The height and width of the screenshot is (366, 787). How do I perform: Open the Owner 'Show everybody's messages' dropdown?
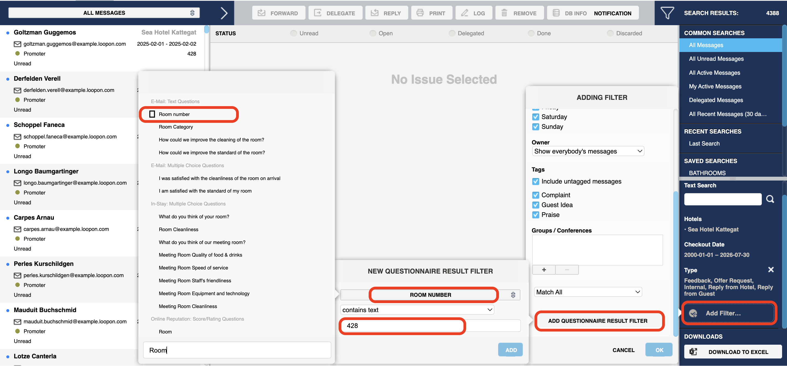588,151
